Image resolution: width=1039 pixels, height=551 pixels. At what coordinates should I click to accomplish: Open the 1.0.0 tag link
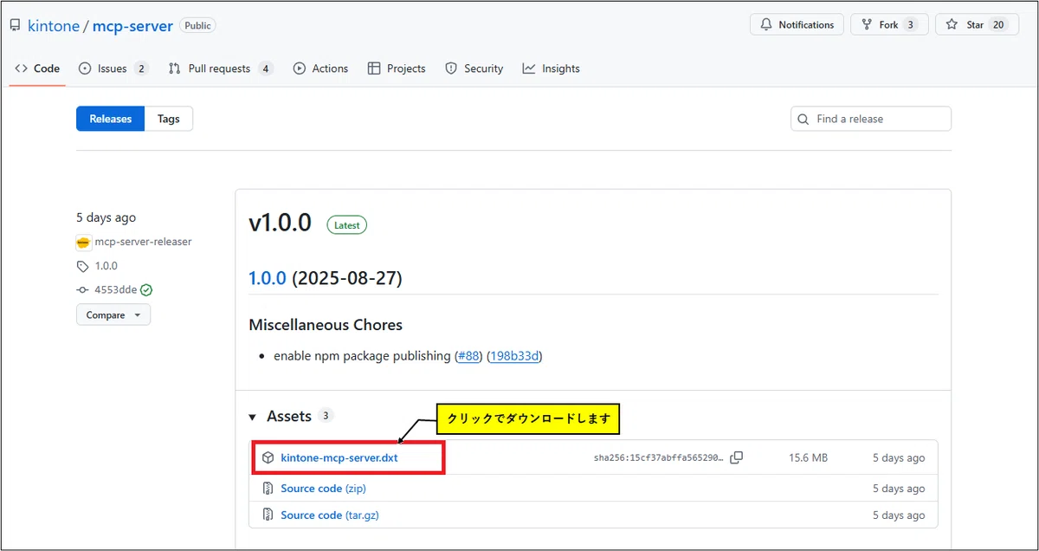pyautogui.click(x=106, y=266)
